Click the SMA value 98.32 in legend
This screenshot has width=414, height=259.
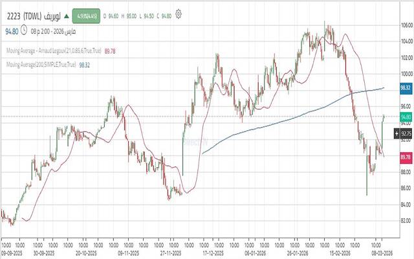point(85,64)
